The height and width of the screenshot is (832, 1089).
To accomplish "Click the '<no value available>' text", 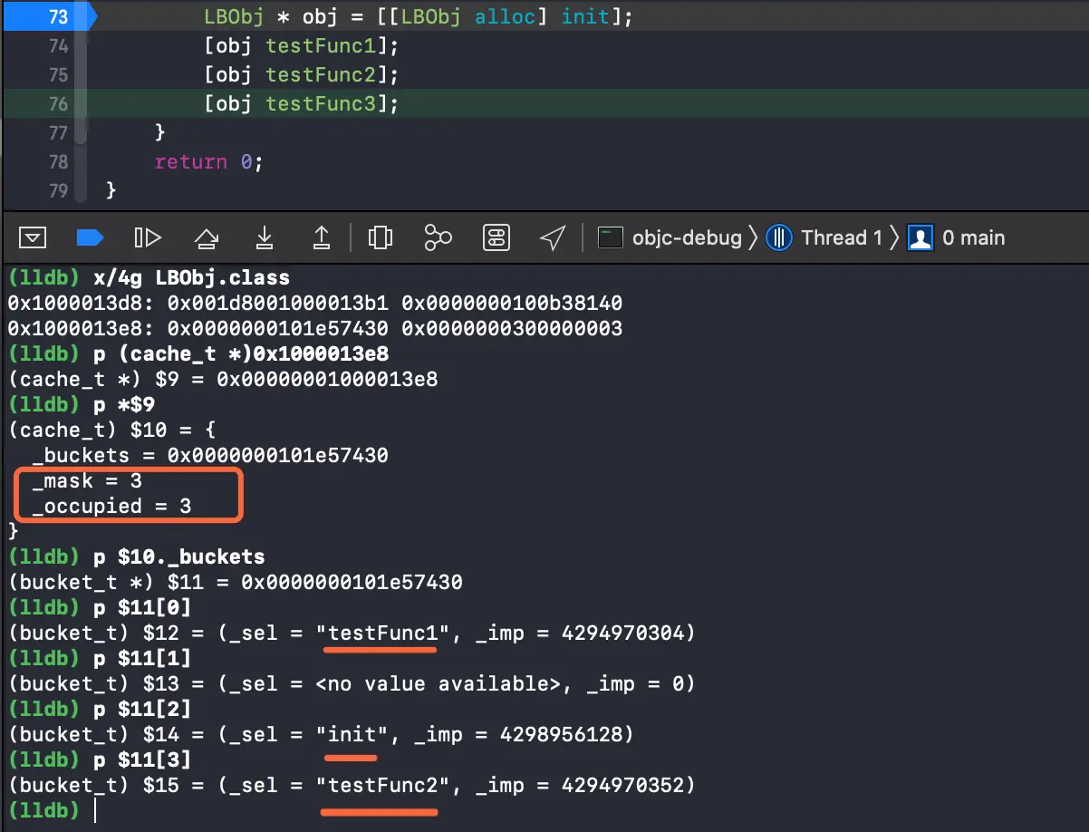I will point(438,683).
